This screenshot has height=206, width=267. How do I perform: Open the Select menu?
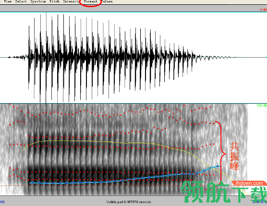click(21, 1)
